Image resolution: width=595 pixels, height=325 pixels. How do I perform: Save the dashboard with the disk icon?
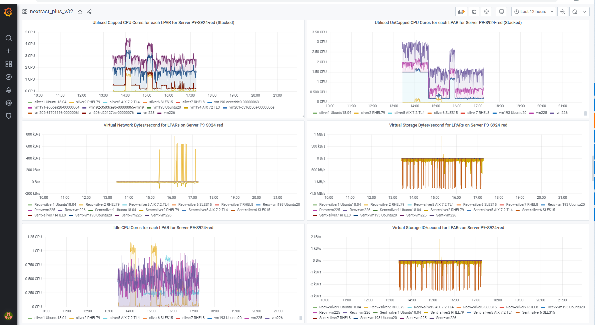474,12
